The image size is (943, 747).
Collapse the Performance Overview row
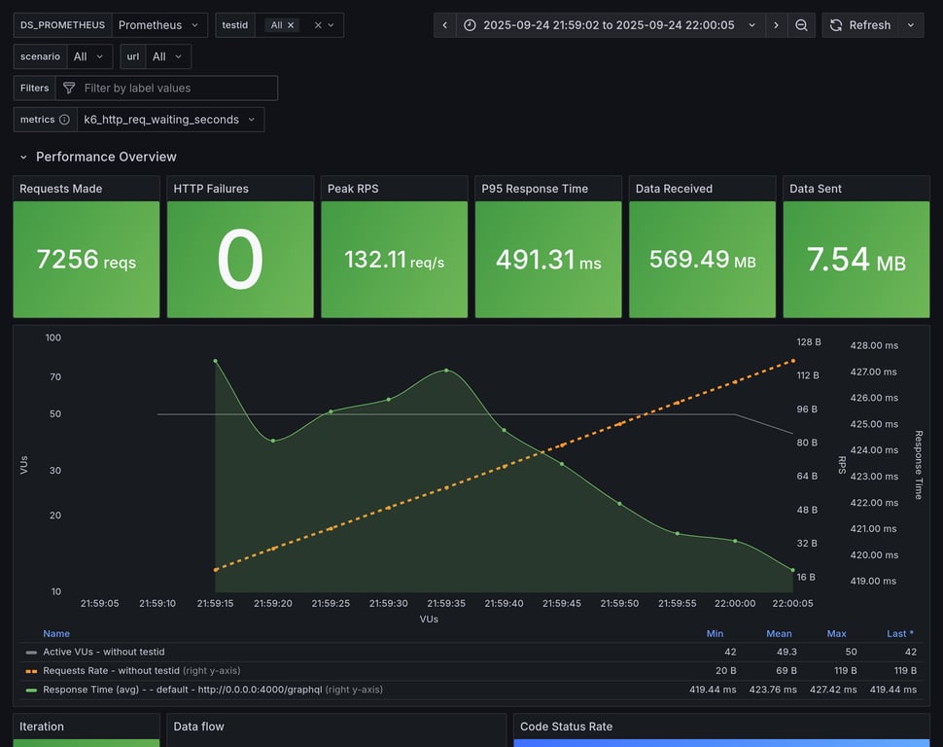click(x=24, y=157)
